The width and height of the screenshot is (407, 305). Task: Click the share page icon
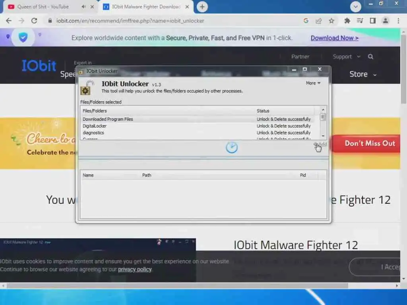click(318, 21)
